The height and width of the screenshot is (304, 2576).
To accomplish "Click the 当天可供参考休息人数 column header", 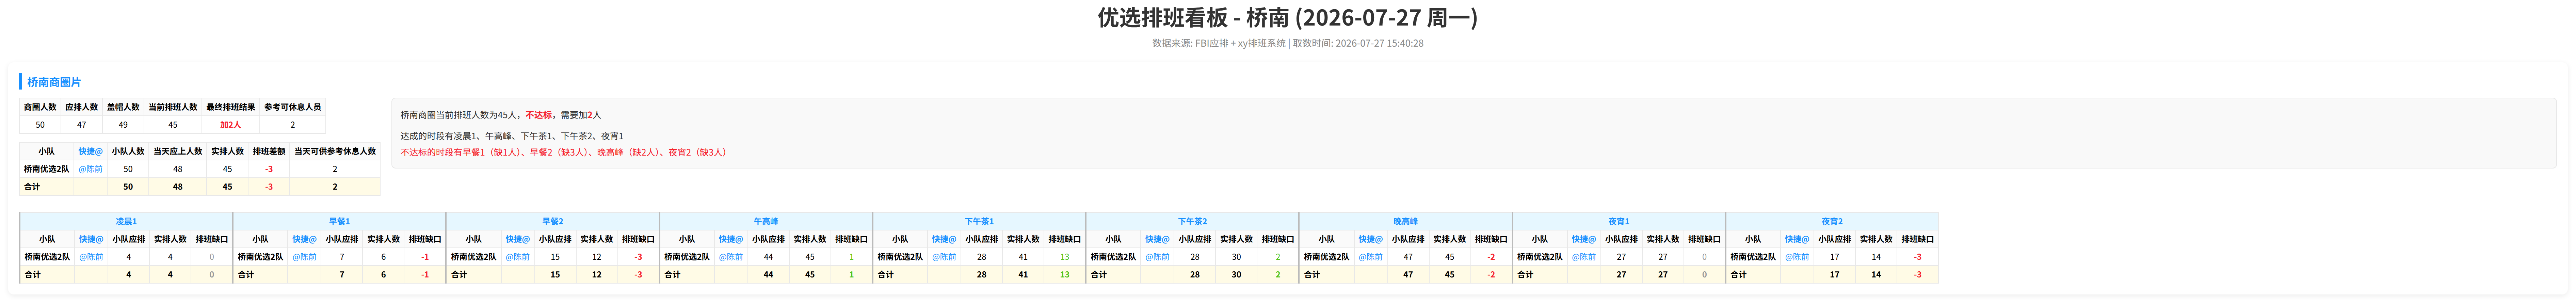I will pyautogui.click(x=335, y=152).
